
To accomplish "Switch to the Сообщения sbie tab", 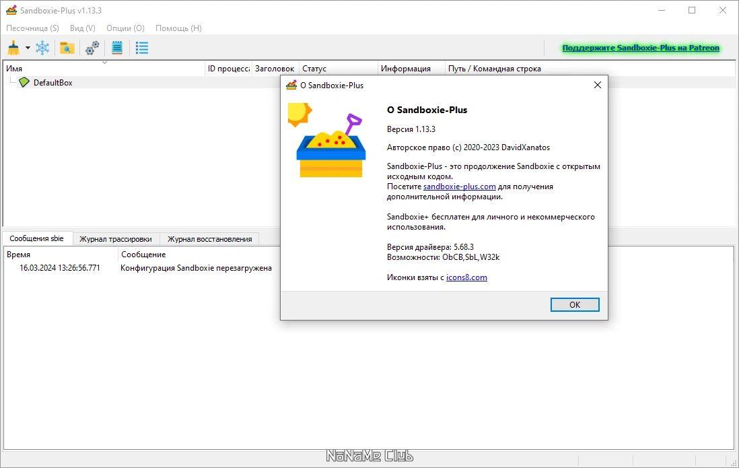I will (37, 238).
